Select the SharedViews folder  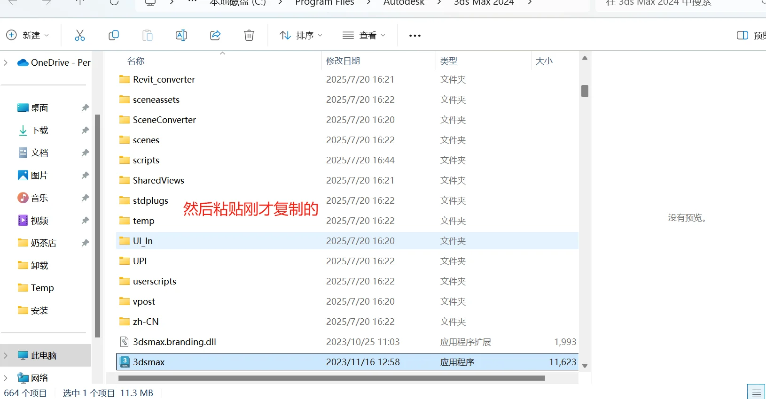[347, 180]
